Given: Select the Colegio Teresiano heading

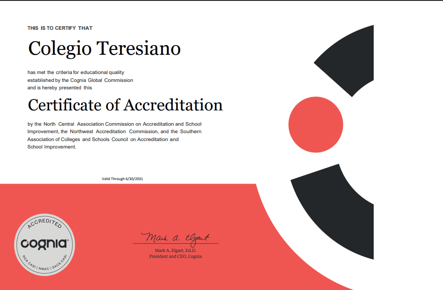Looking at the screenshot, I should 104,48.
